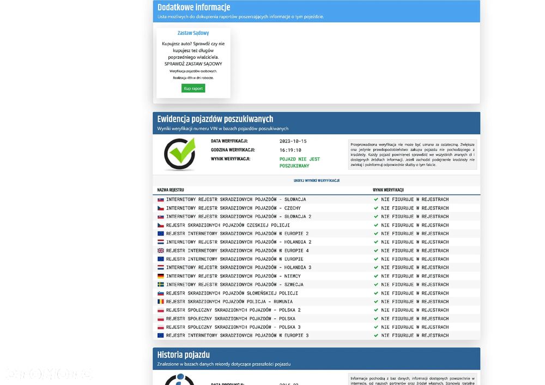Click the green check in the HOLANDIA 3 row
Viewport: 545px width, 385px height.
tap(376, 268)
